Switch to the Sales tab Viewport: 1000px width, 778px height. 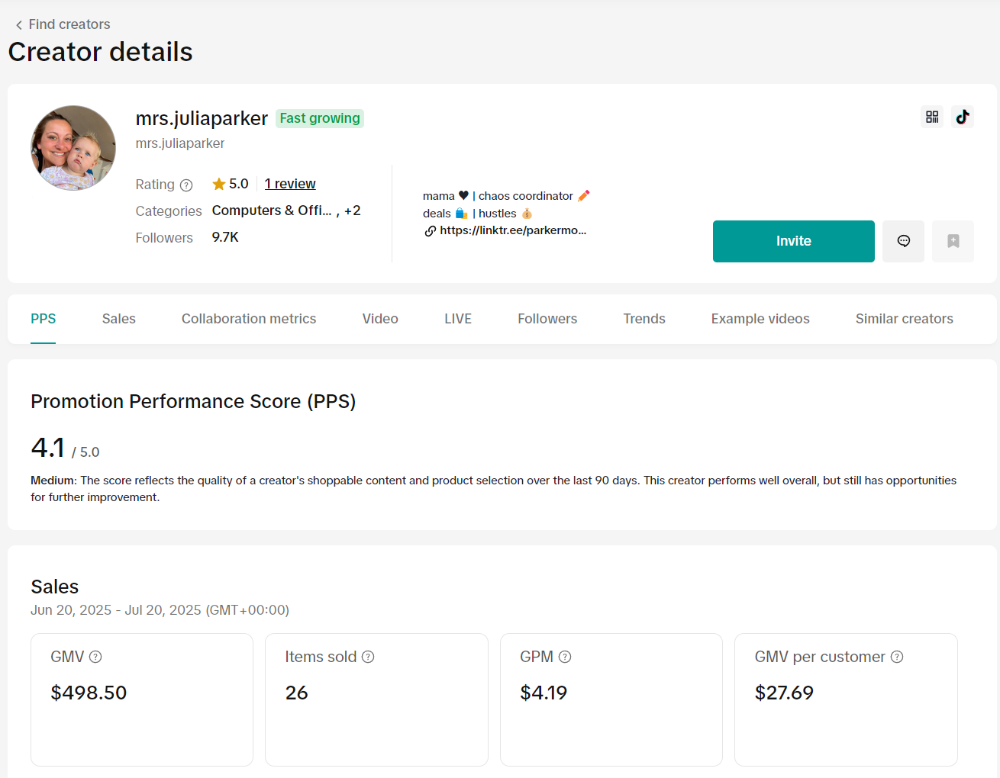point(118,319)
